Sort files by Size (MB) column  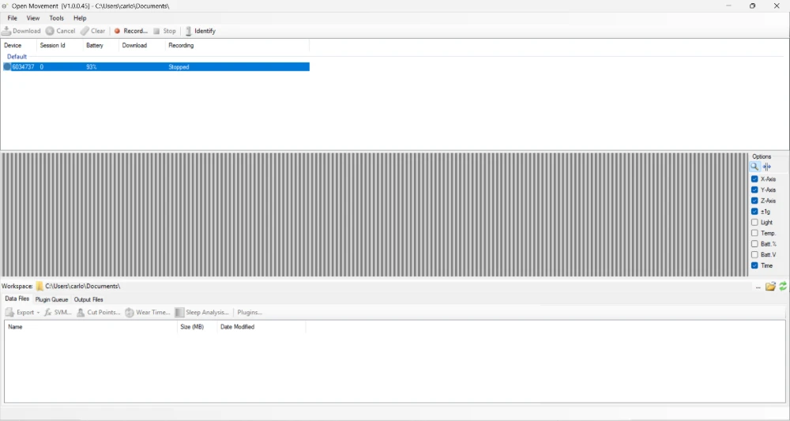(x=197, y=327)
